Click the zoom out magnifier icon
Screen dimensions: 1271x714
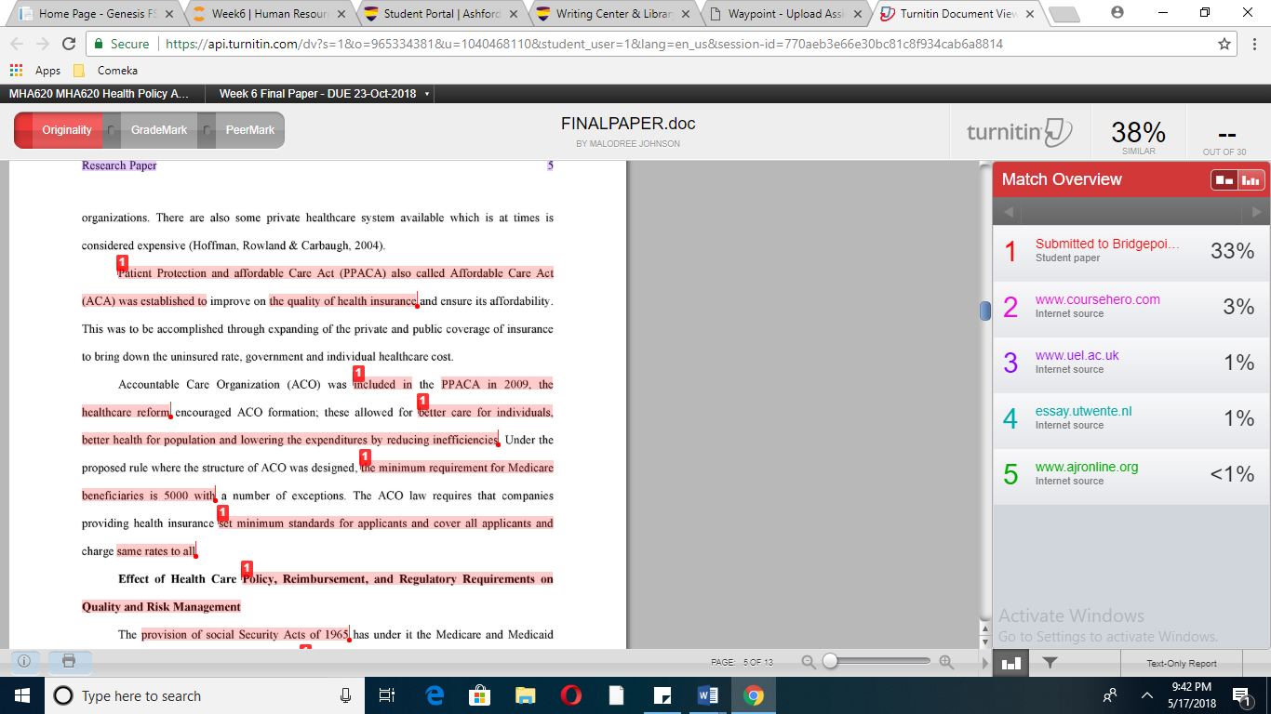809,662
